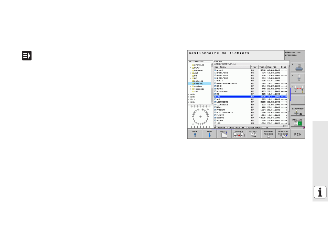Viewport: 328px width, 231px height.
Task: Click the PAGE down arrow softkey
Action: (x=209, y=134)
